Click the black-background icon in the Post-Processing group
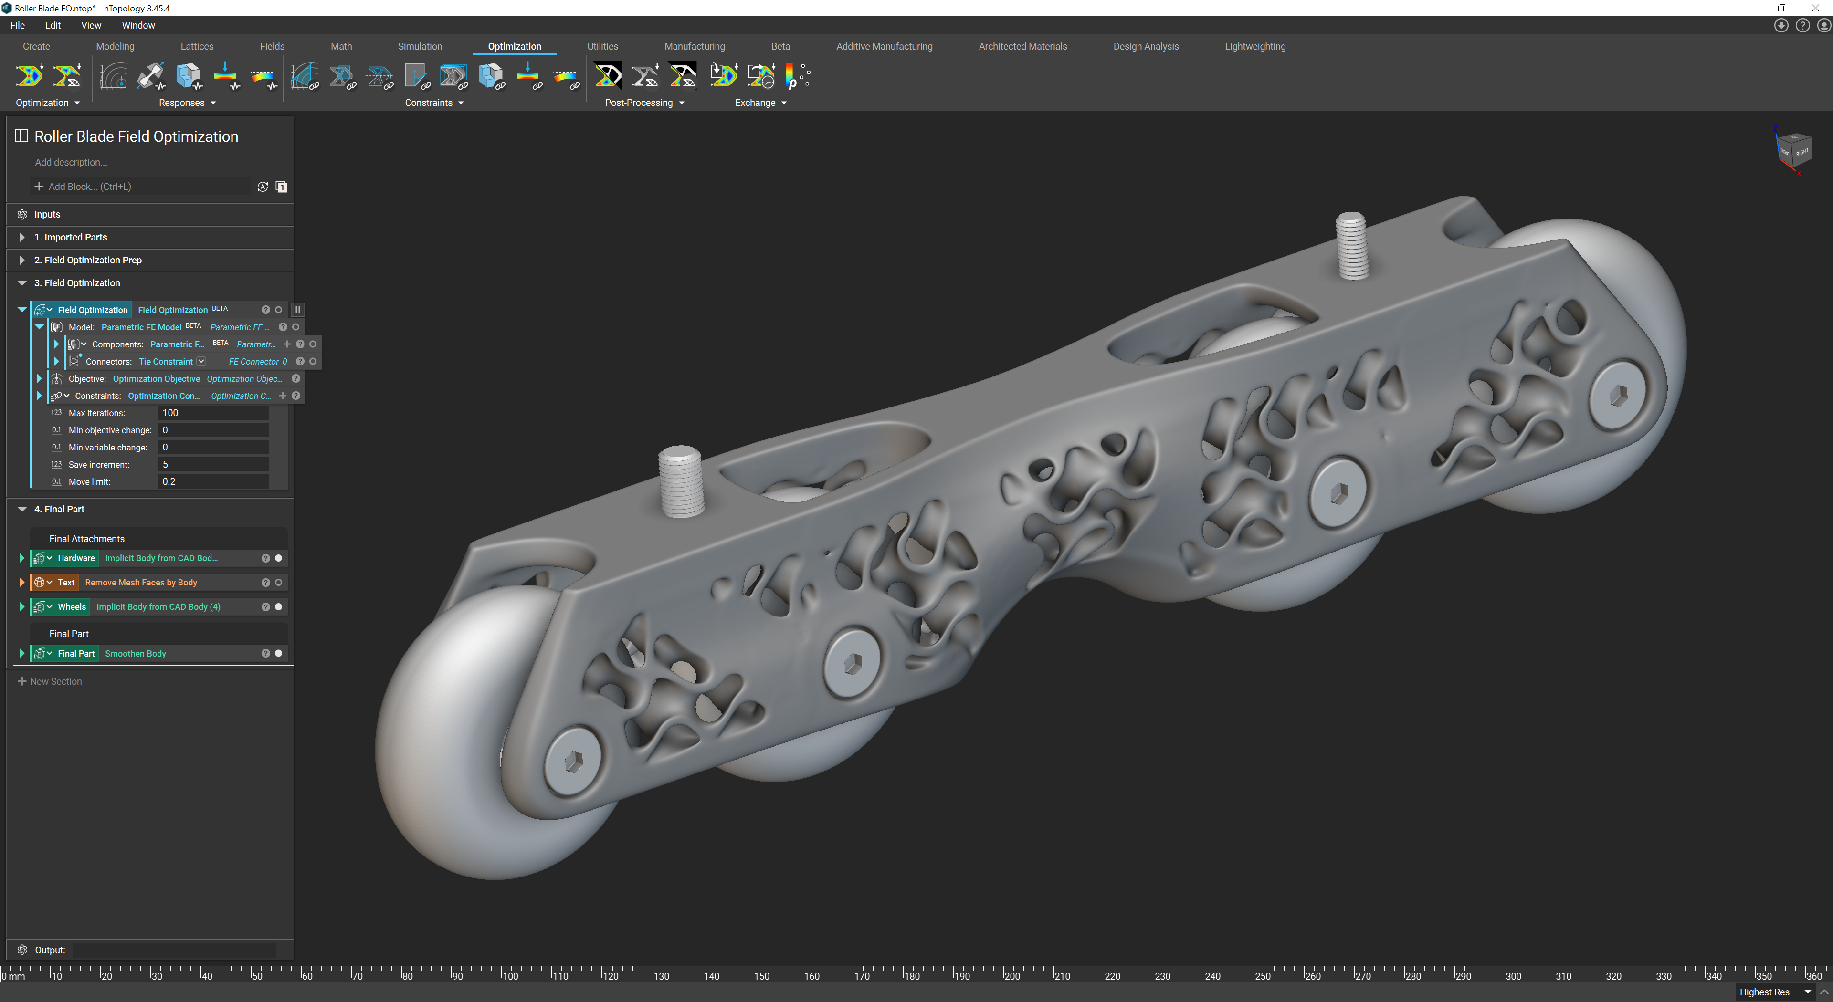 (608, 75)
